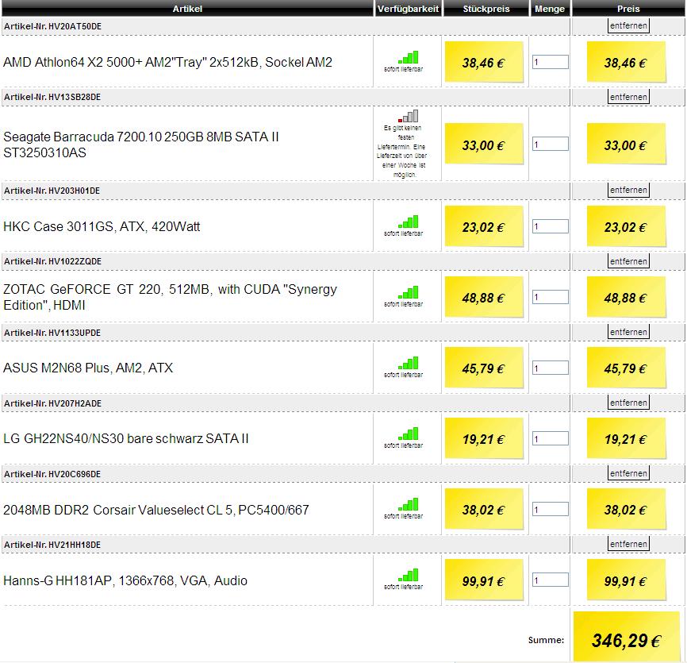
Task: Click unit price 99,91 € for Hanns-G
Action: [x=484, y=581]
